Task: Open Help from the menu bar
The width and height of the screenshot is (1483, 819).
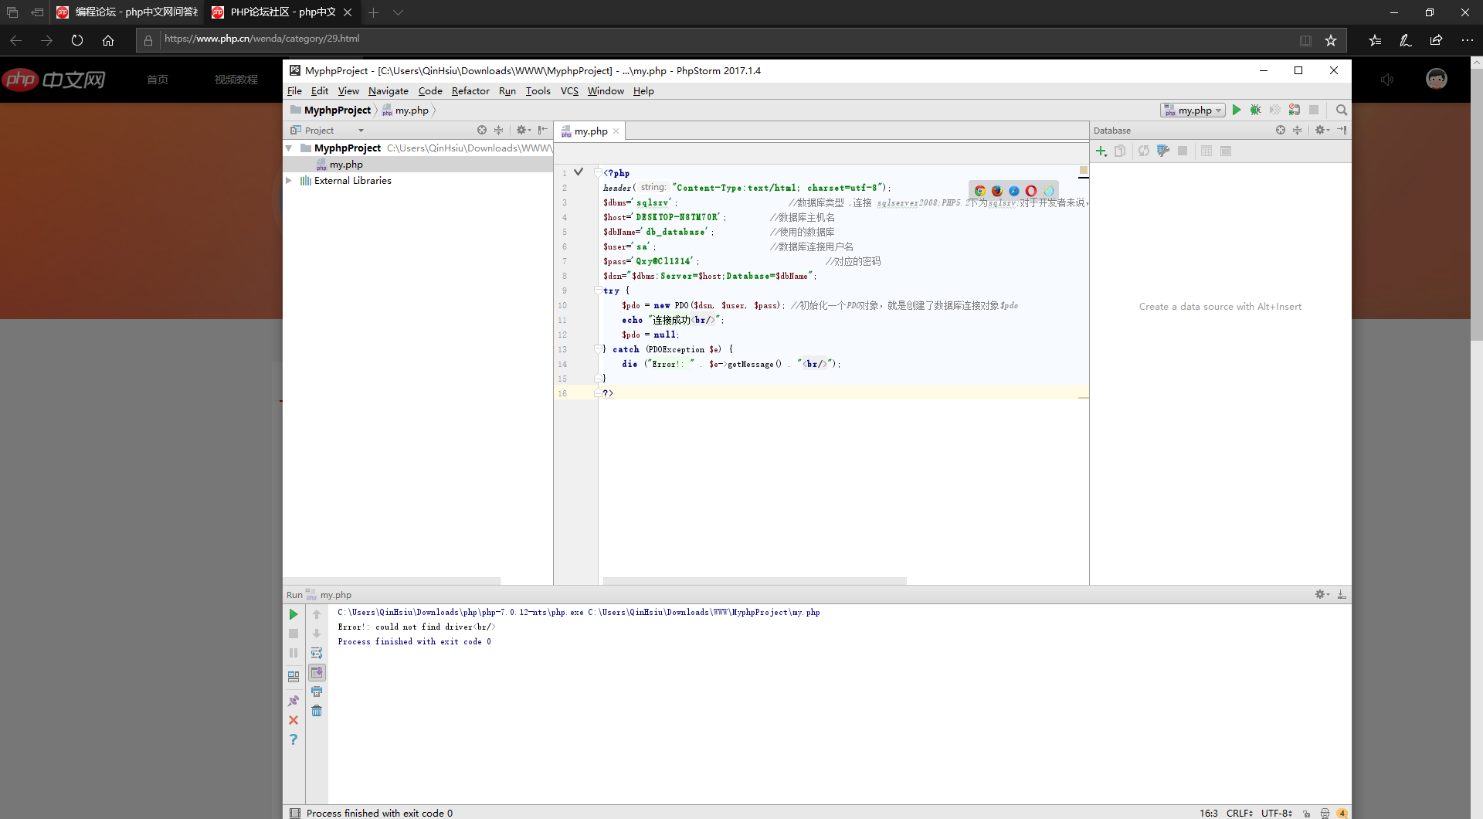Action: (643, 90)
